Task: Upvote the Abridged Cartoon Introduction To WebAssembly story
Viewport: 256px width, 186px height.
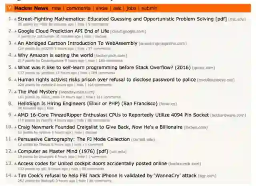Action: (15, 44)
